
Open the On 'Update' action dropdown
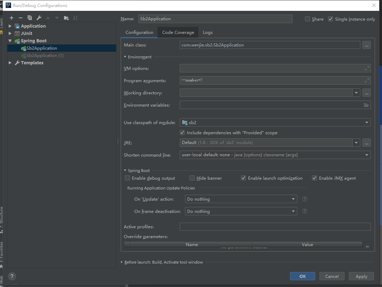293,199
